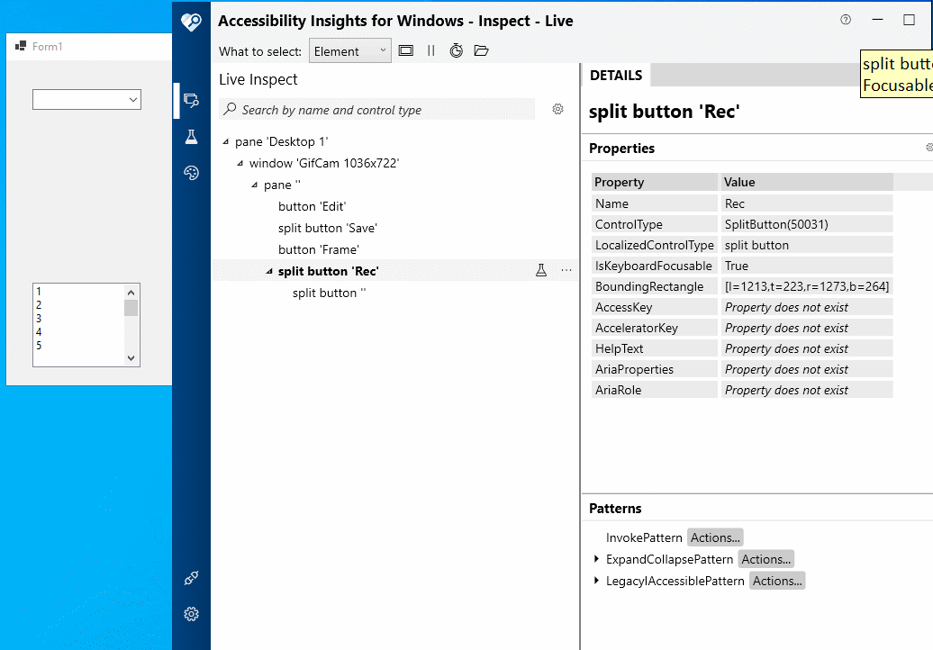Click Actions for LegacyIAccessiblePattern

776,580
